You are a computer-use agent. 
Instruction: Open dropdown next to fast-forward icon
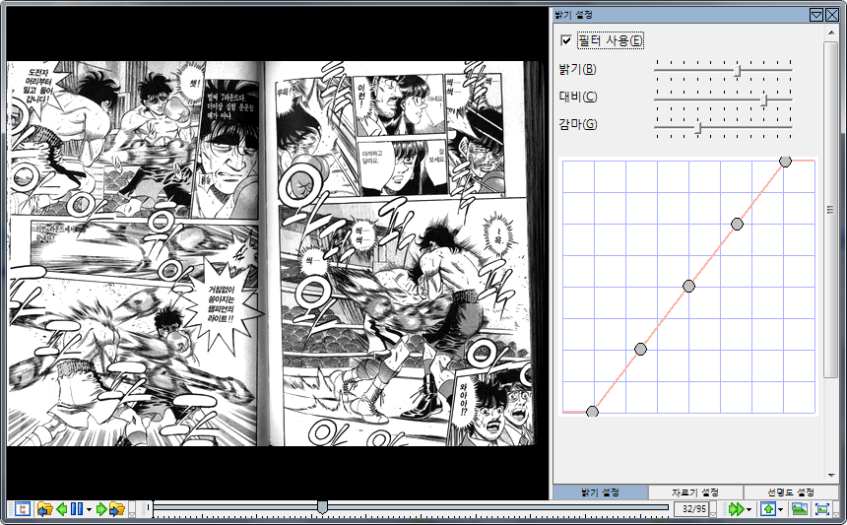click(x=749, y=509)
